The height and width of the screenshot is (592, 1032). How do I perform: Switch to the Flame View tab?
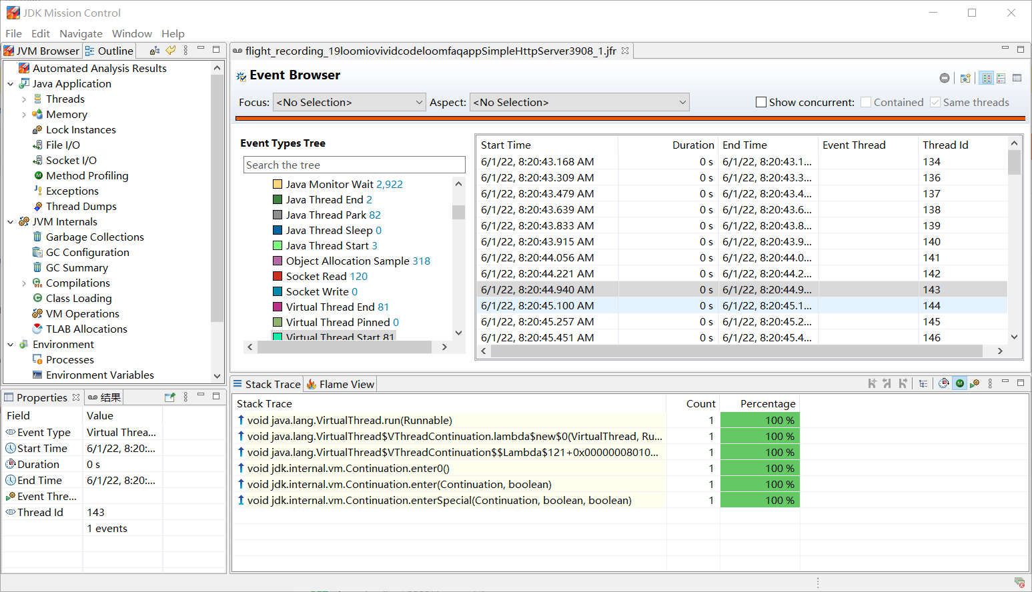pos(341,384)
